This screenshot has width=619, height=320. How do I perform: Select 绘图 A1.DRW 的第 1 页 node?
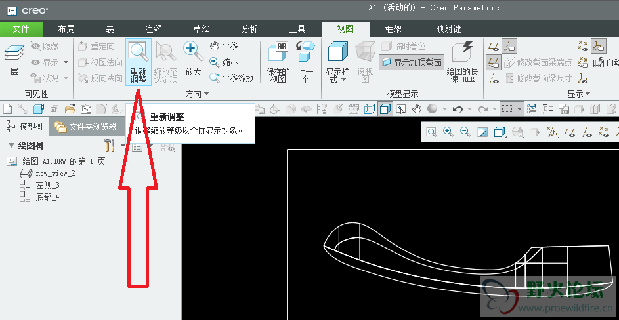pyautogui.click(x=57, y=161)
